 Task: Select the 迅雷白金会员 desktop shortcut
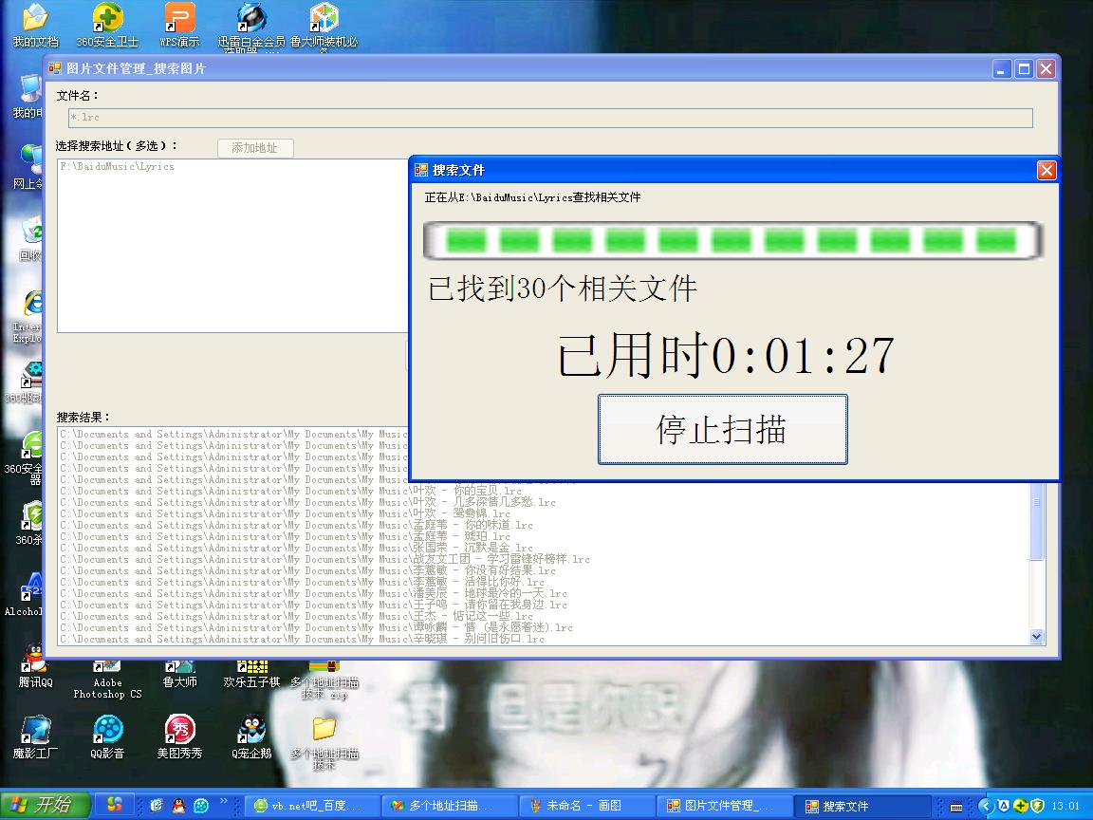tap(250, 27)
